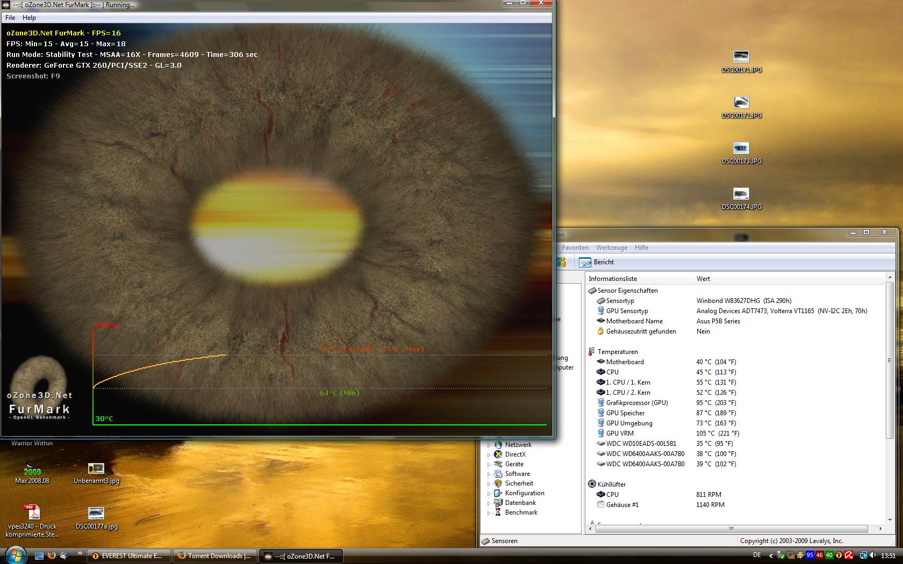Expand the Datenbank tree node
The width and height of the screenshot is (903, 564).
click(489, 503)
